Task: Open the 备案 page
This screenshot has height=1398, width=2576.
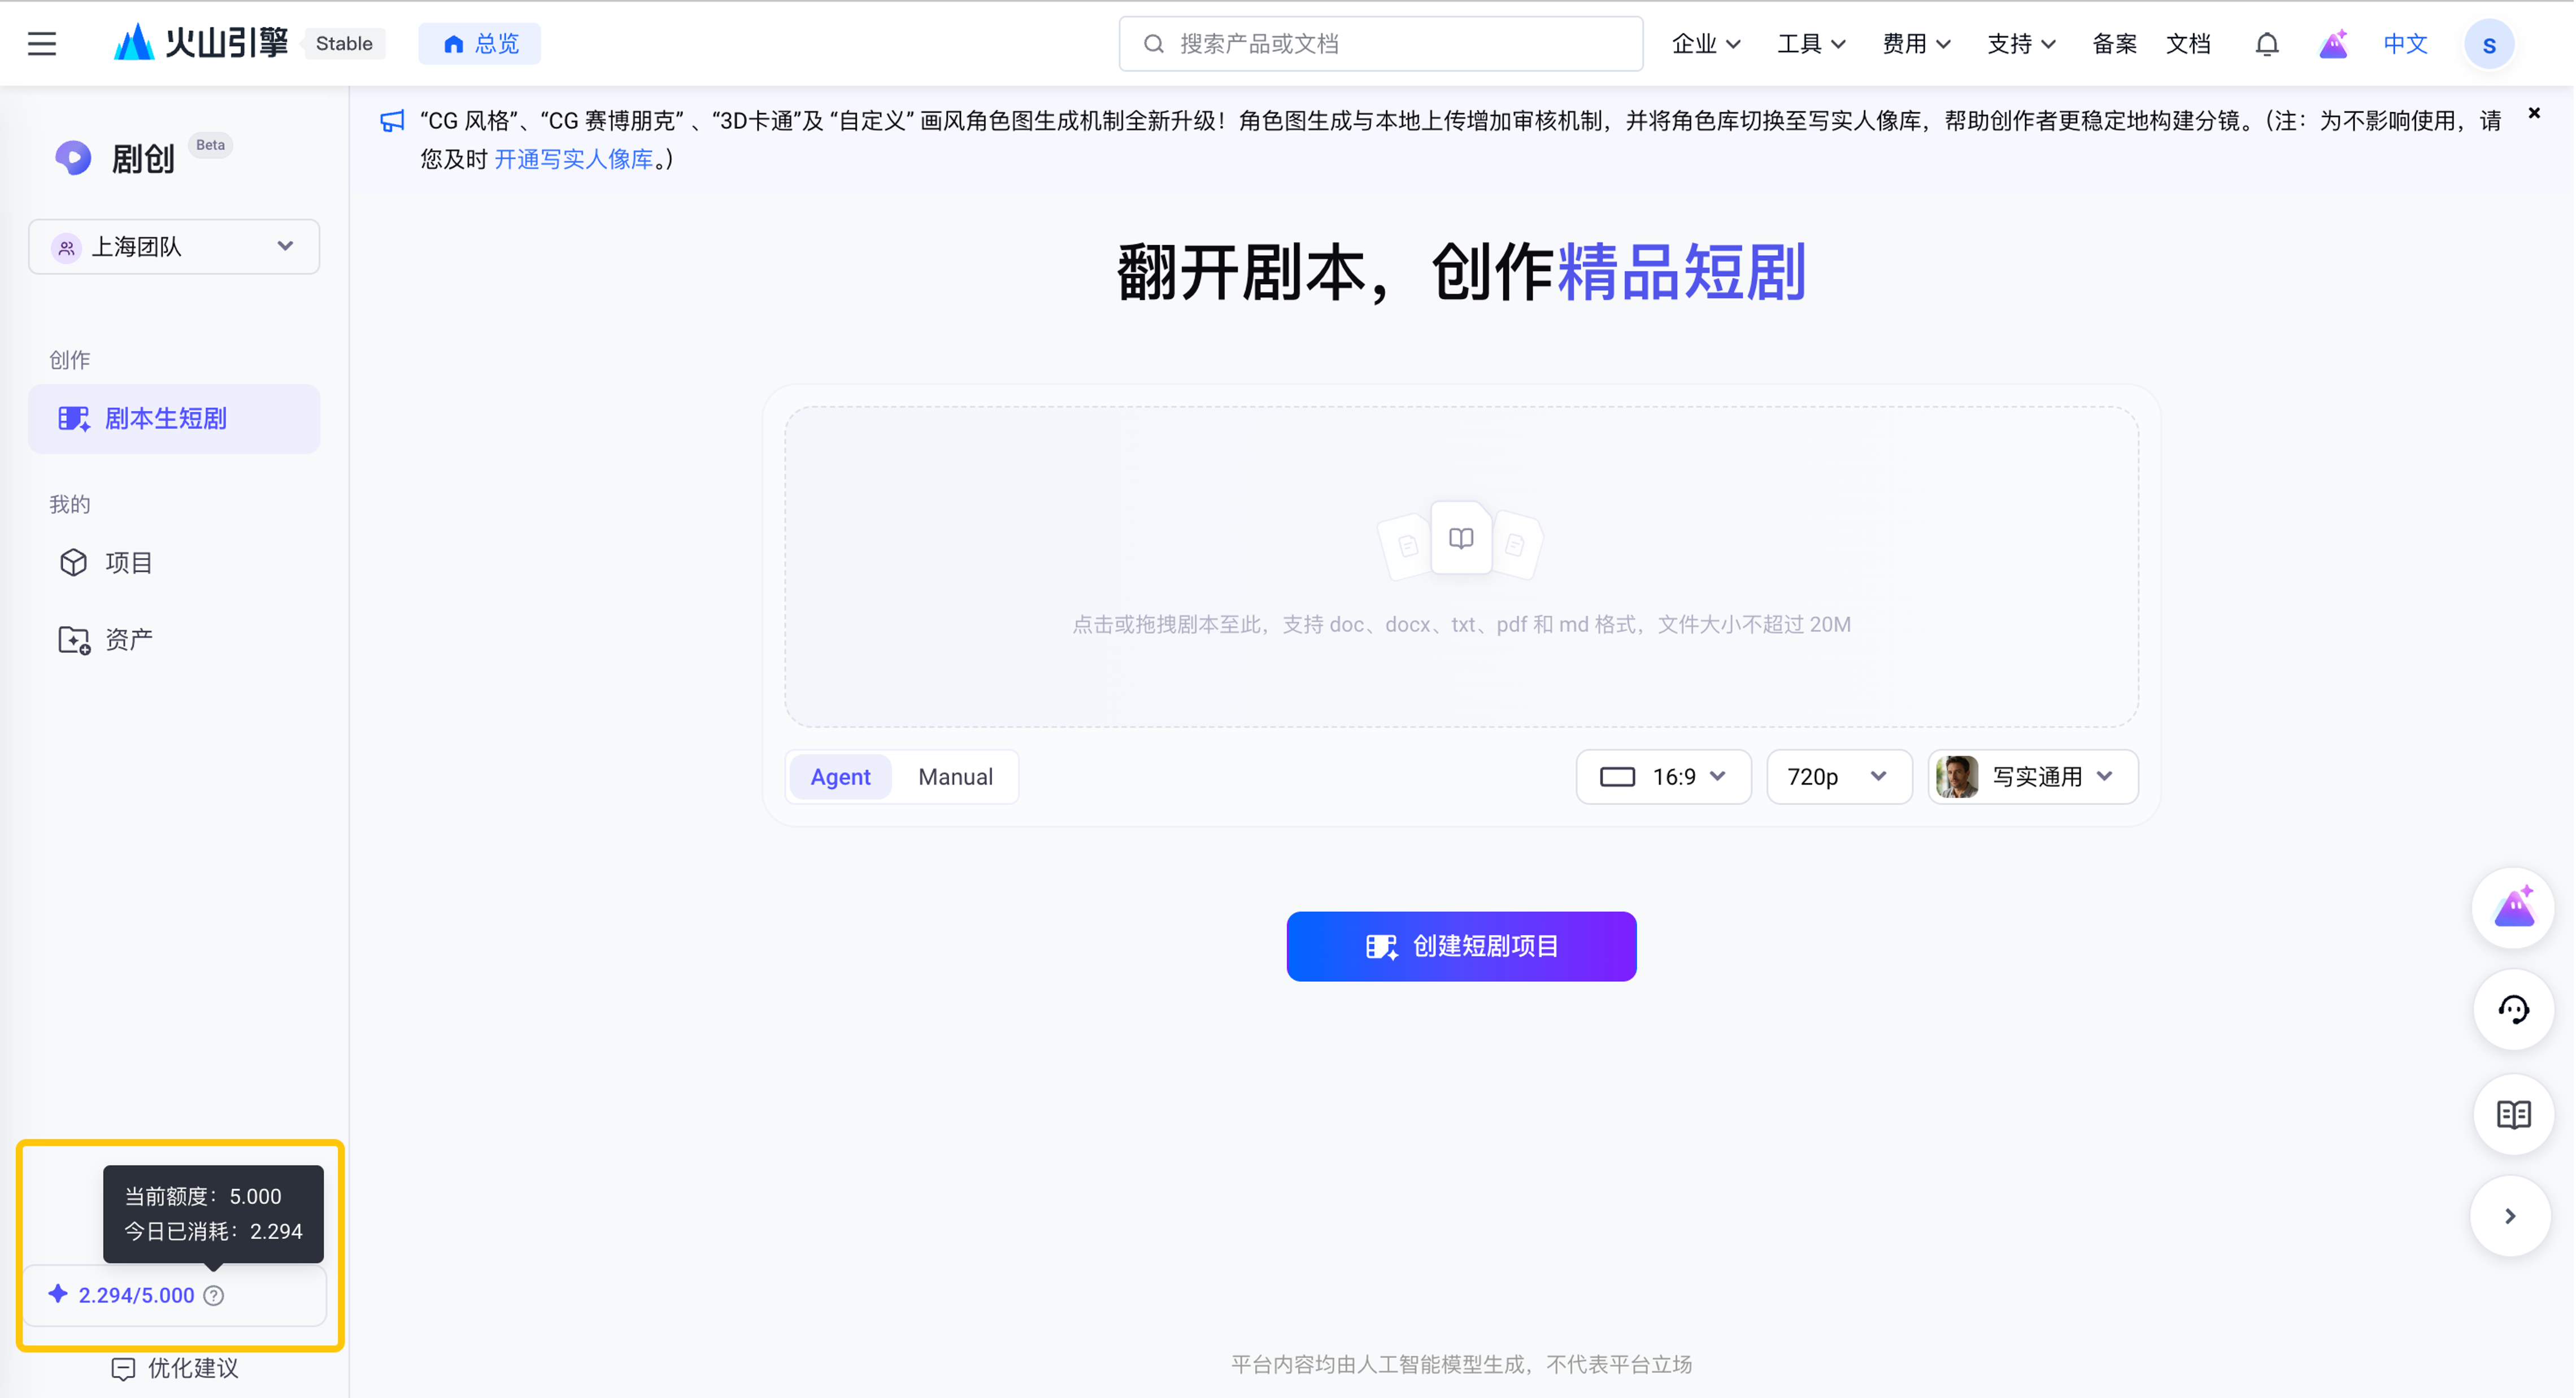Action: tap(2114, 44)
